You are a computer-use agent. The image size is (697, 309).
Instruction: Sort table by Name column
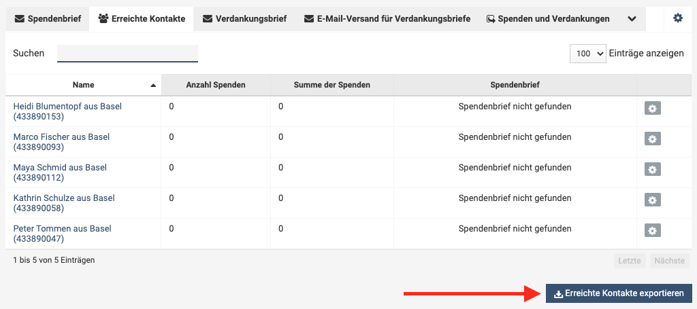pyautogui.click(x=84, y=85)
